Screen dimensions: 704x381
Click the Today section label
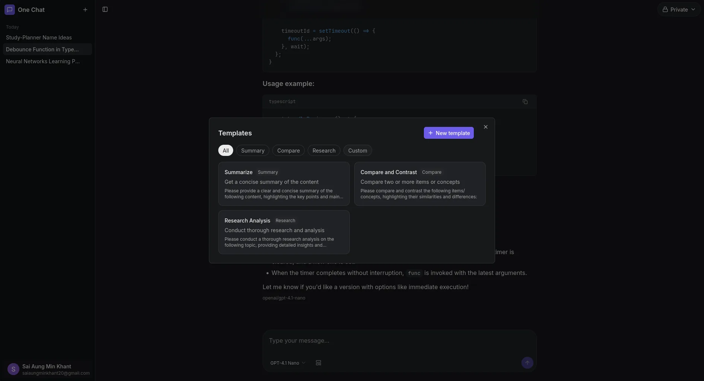pyautogui.click(x=12, y=27)
